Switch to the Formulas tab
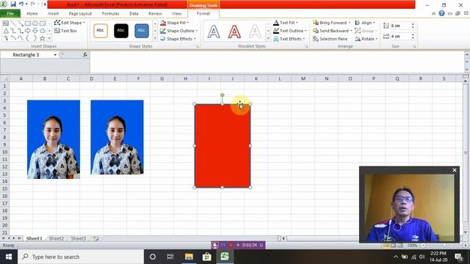Viewport: 470px width, 264px height. tap(110, 13)
